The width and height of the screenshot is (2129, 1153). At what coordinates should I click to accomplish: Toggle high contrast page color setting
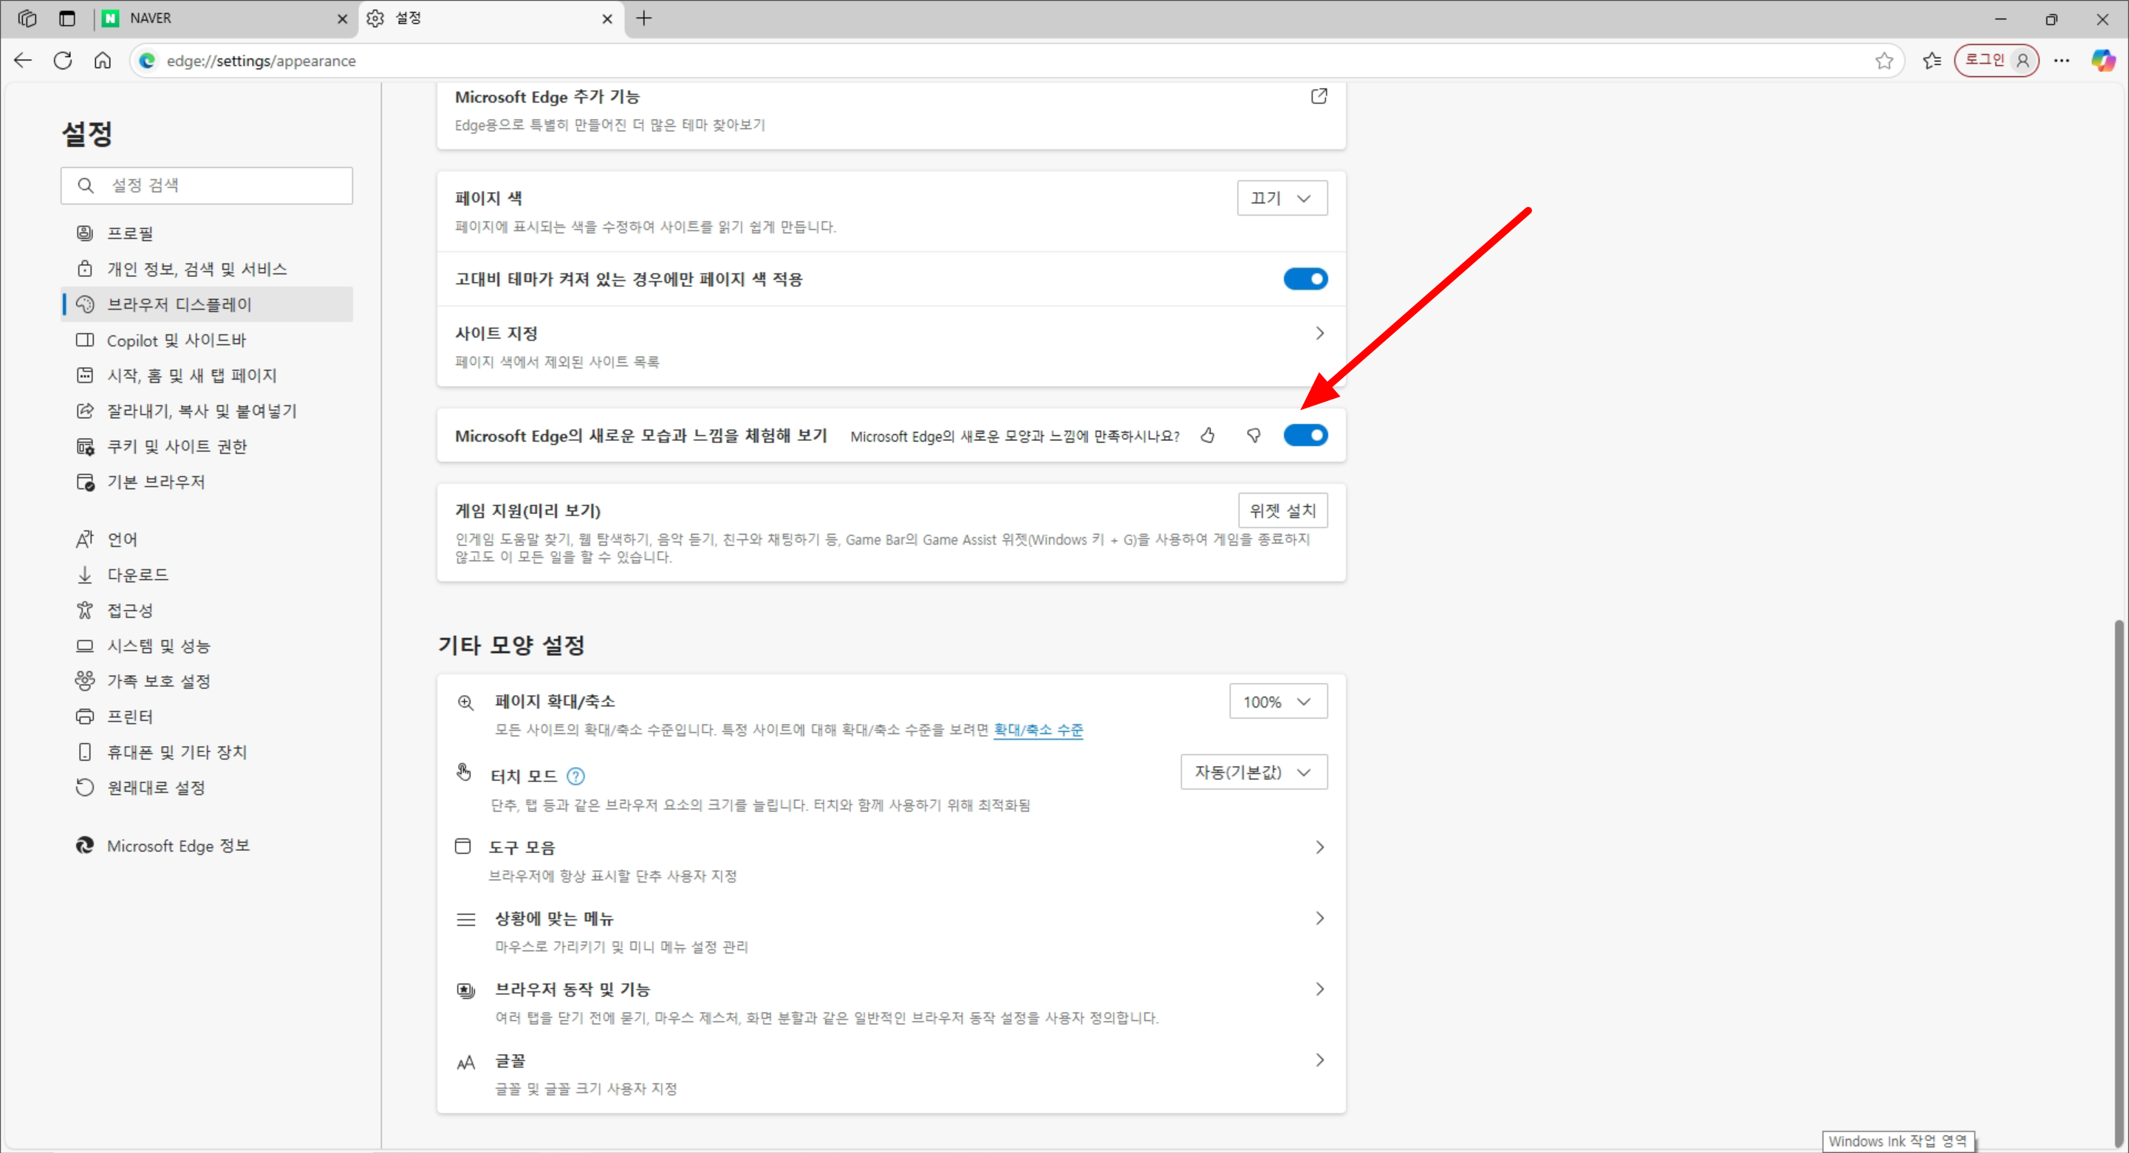(x=1305, y=279)
